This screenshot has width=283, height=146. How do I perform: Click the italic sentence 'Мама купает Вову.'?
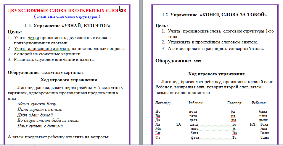pos(37,104)
